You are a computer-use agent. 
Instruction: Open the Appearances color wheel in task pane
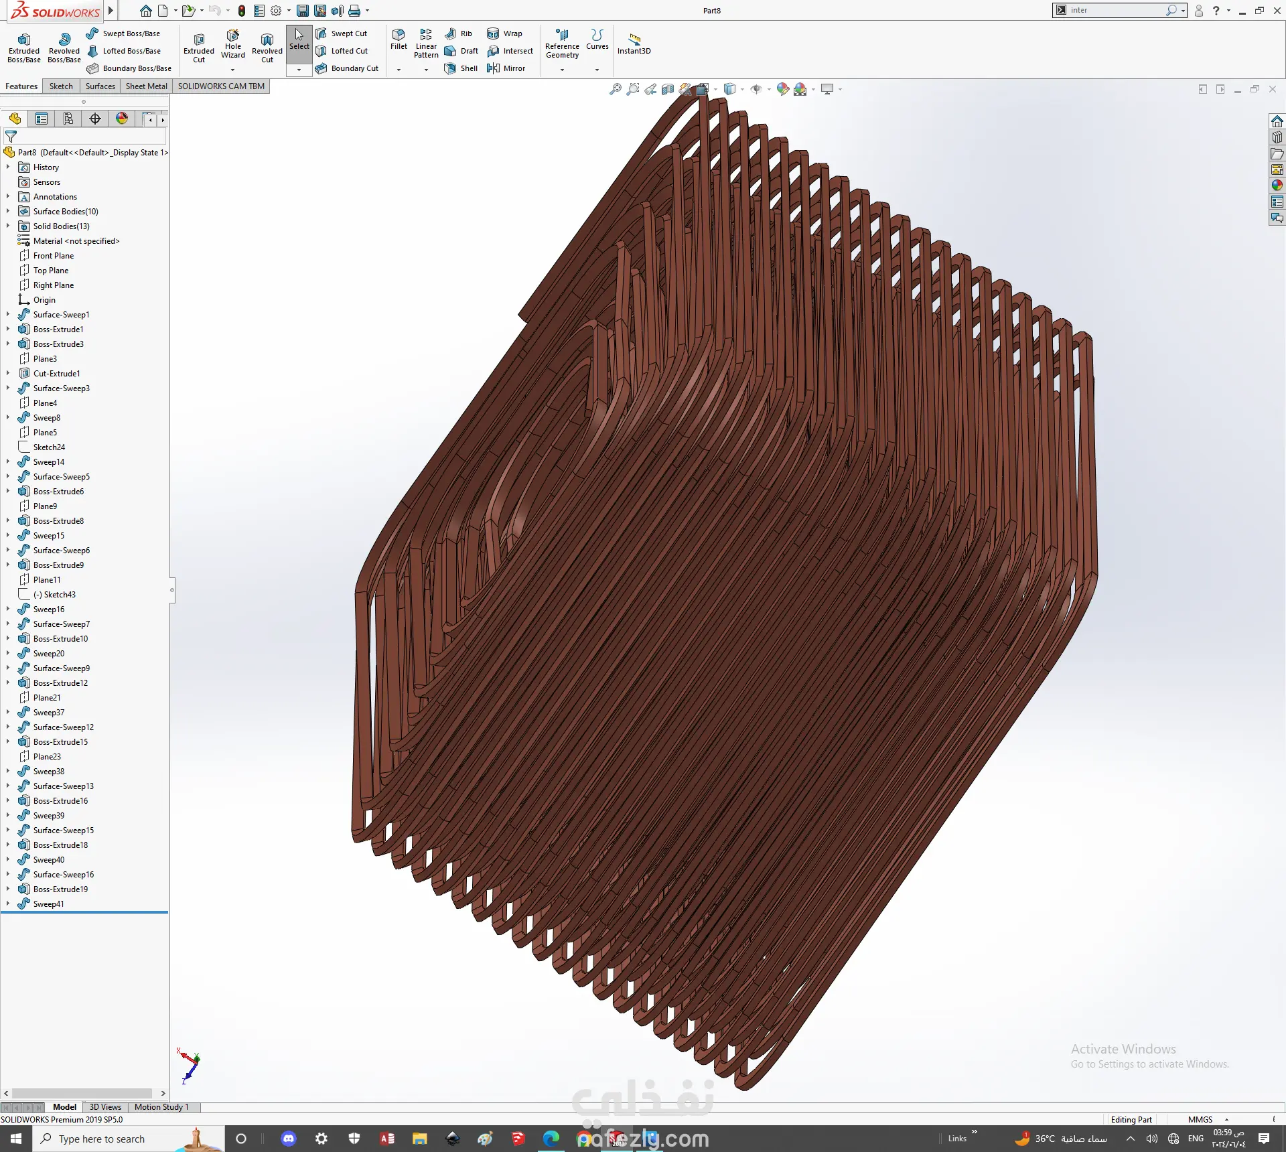tap(1277, 186)
